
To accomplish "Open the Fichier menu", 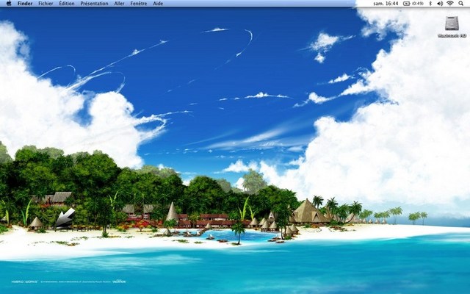I will [46, 4].
